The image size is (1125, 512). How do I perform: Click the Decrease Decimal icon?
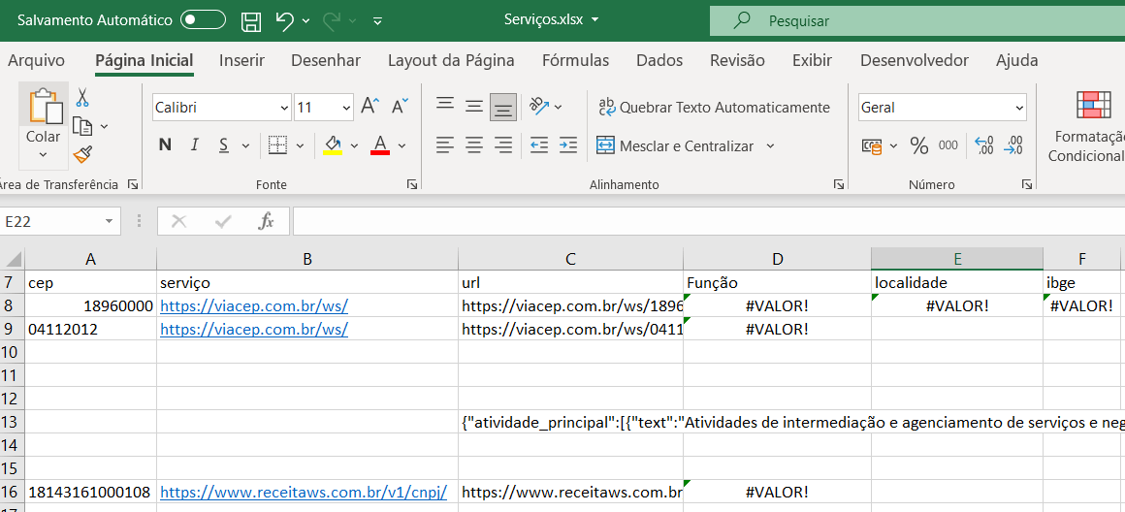pyautogui.click(x=1013, y=145)
